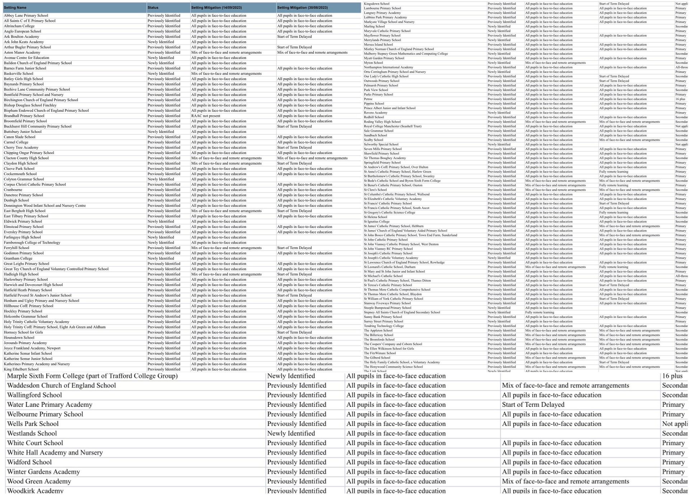Select Clacton County High School cell

26,158
